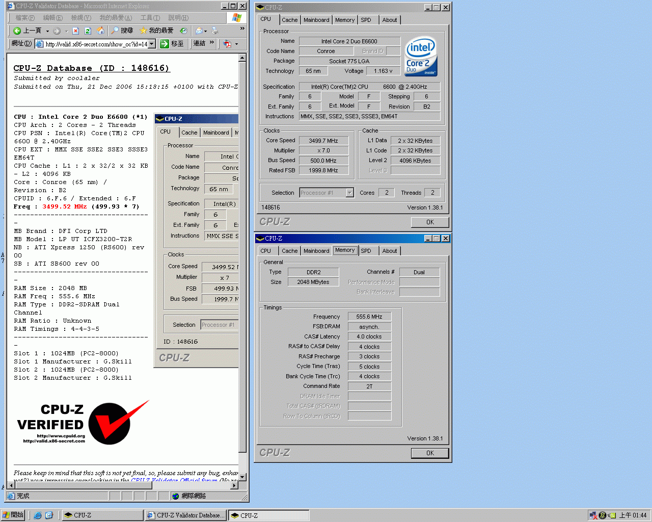
Task: Click the Core Speed 3499.7 MHz value
Action: pyautogui.click(x=323, y=141)
